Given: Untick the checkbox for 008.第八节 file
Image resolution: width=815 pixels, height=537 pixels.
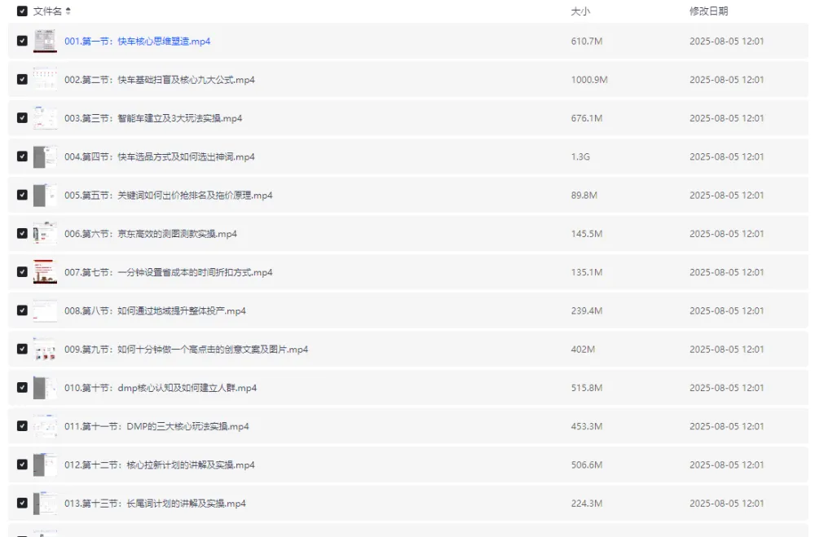Looking at the screenshot, I should 22,311.
